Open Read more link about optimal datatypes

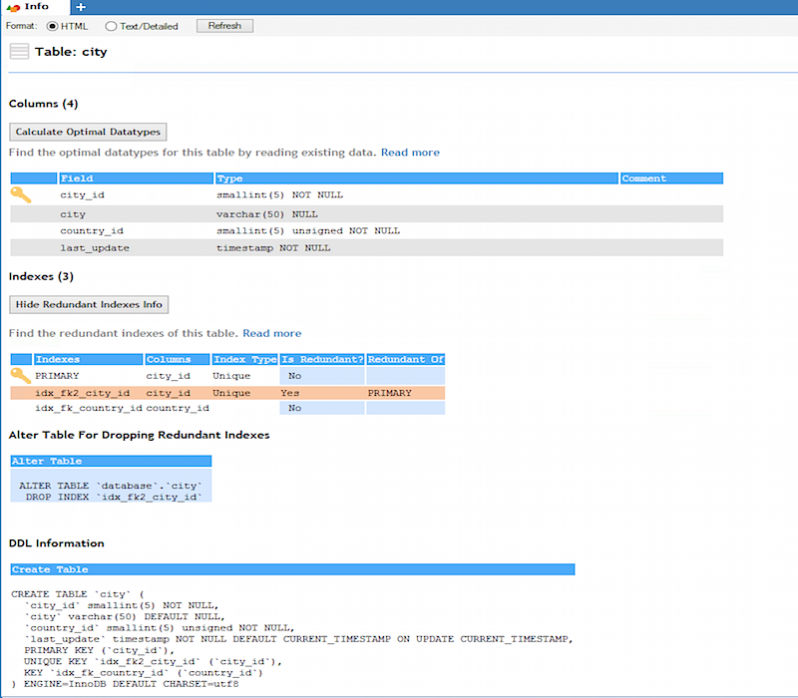pos(410,153)
